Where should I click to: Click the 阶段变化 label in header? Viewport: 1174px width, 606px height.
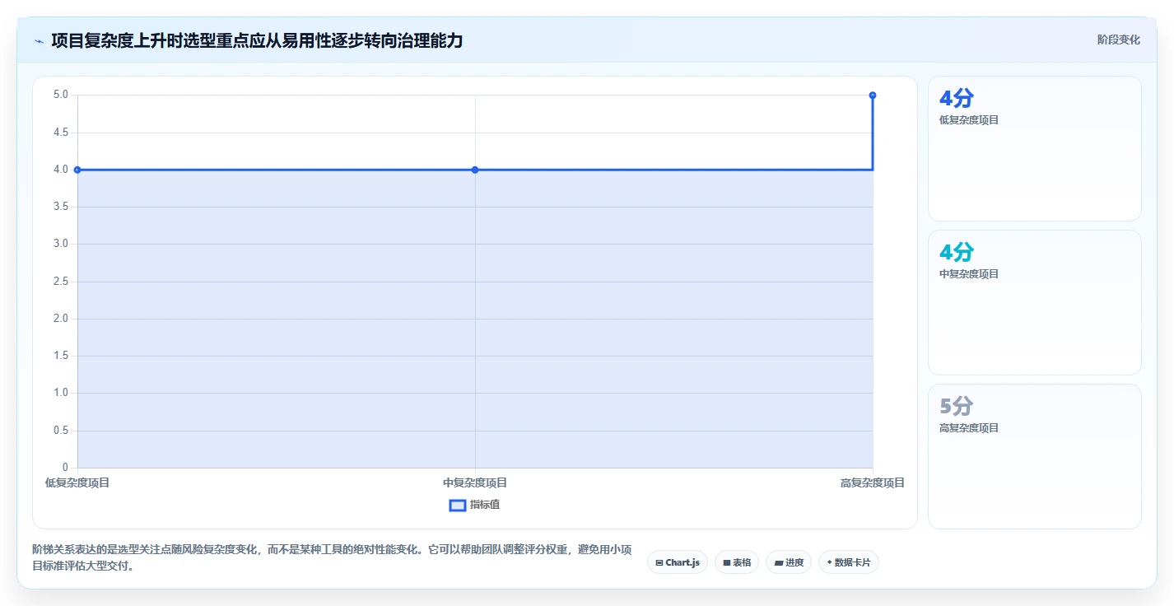tap(1119, 40)
